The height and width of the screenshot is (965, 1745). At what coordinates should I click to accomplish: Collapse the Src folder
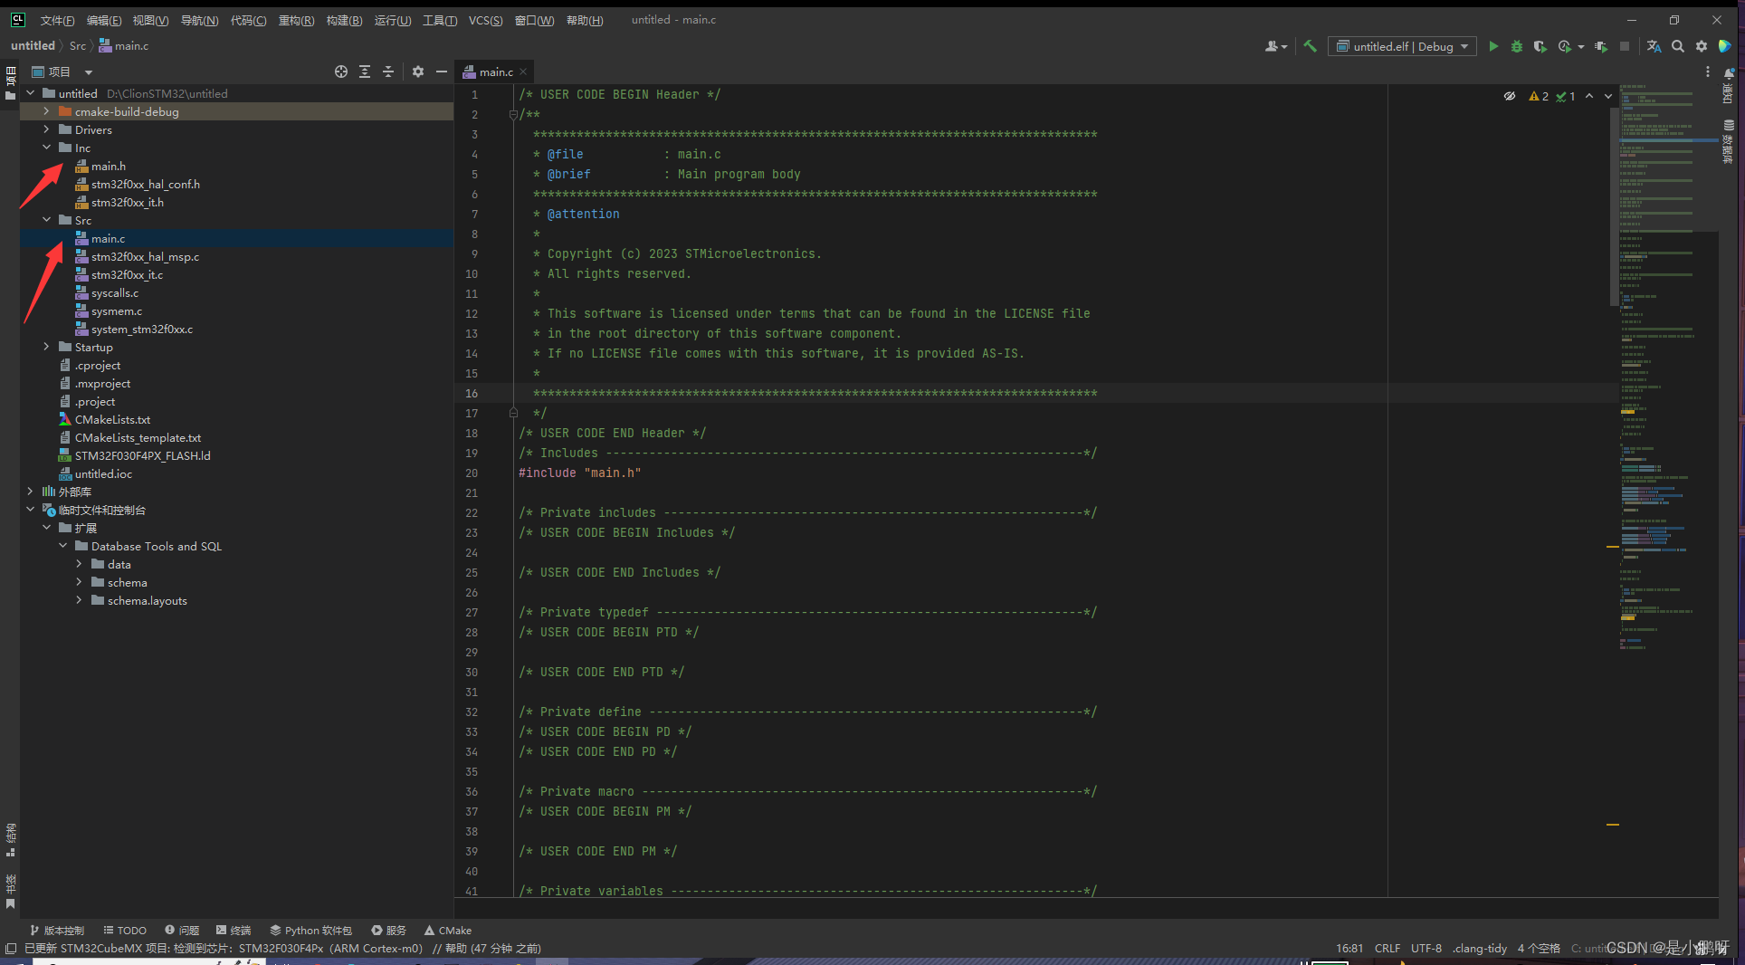(x=46, y=220)
